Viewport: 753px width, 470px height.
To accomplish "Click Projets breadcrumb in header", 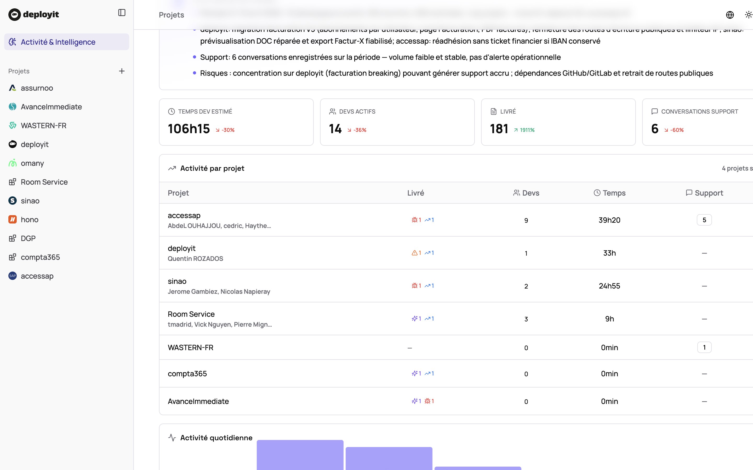I will point(172,15).
